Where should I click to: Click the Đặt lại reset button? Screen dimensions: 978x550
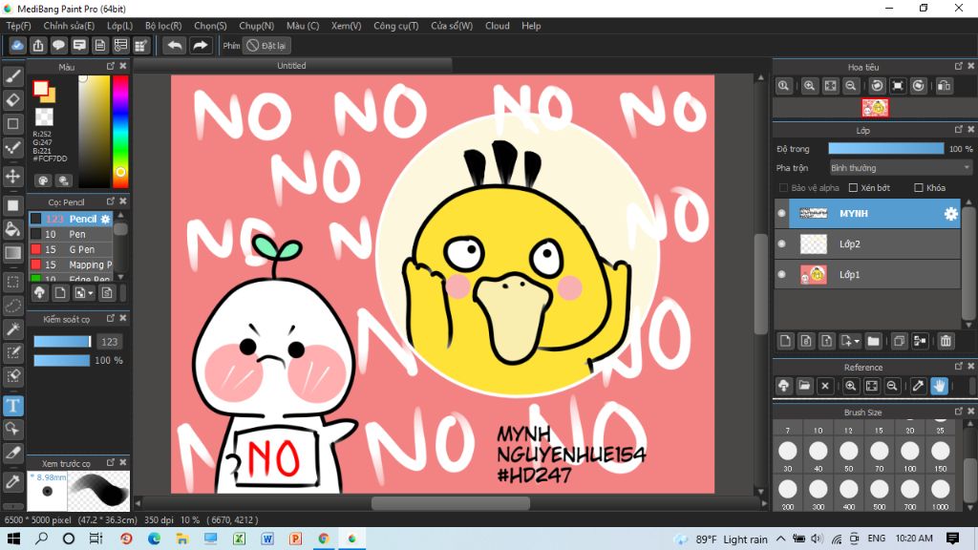pyautogui.click(x=266, y=46)
